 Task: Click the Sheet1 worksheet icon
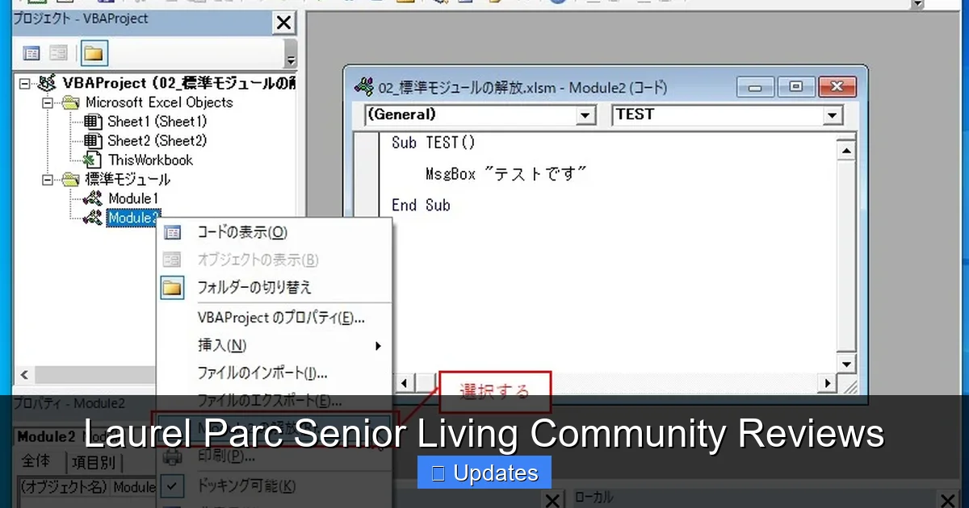pos(93,122)
